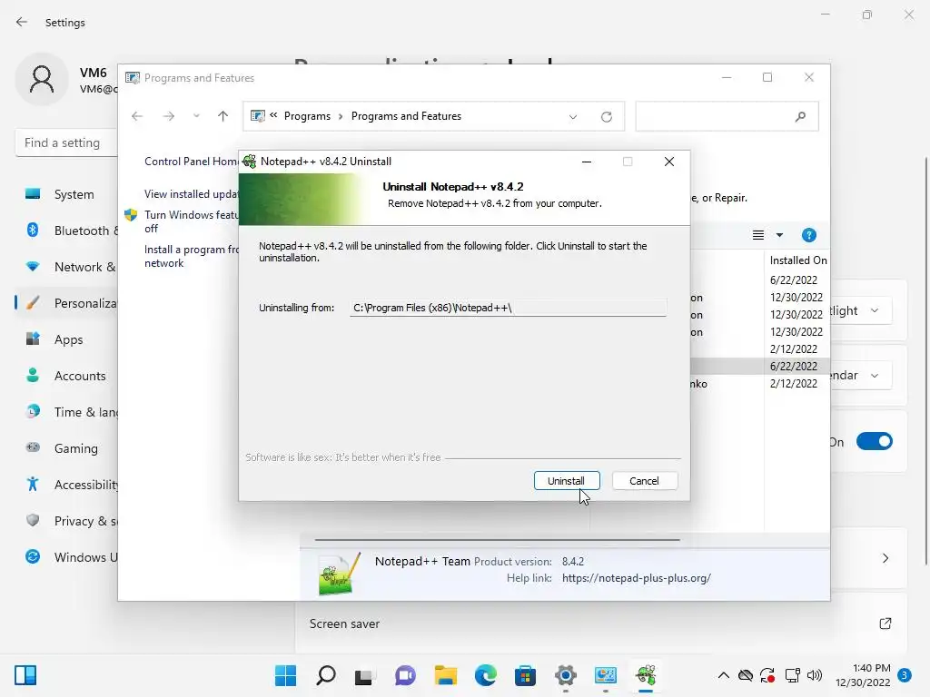Open Privacy & security in Settings sidebar
This screenshot has width=930, height=697.
66,521
